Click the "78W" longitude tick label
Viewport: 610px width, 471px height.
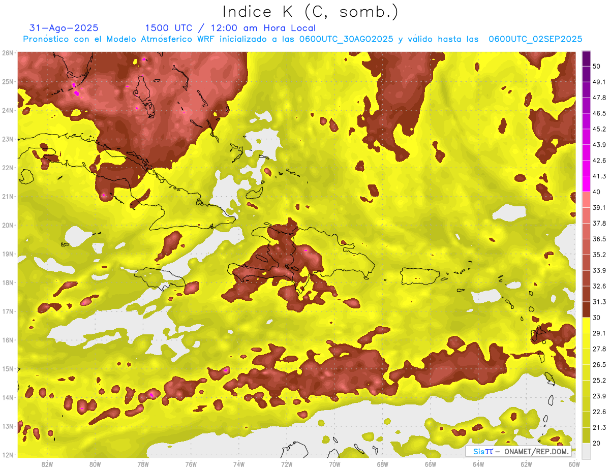(x=143, y=464)
